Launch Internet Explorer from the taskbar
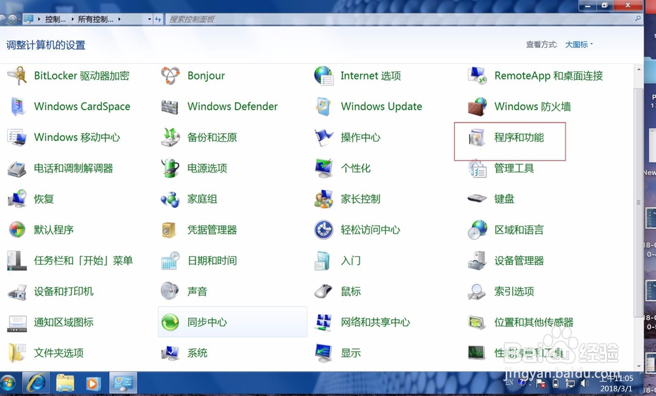 36,382
